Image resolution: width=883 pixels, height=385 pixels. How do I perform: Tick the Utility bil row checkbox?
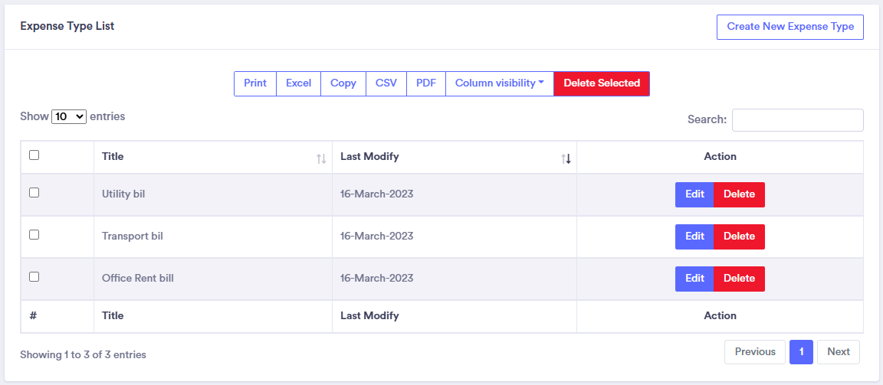(34, 193)
